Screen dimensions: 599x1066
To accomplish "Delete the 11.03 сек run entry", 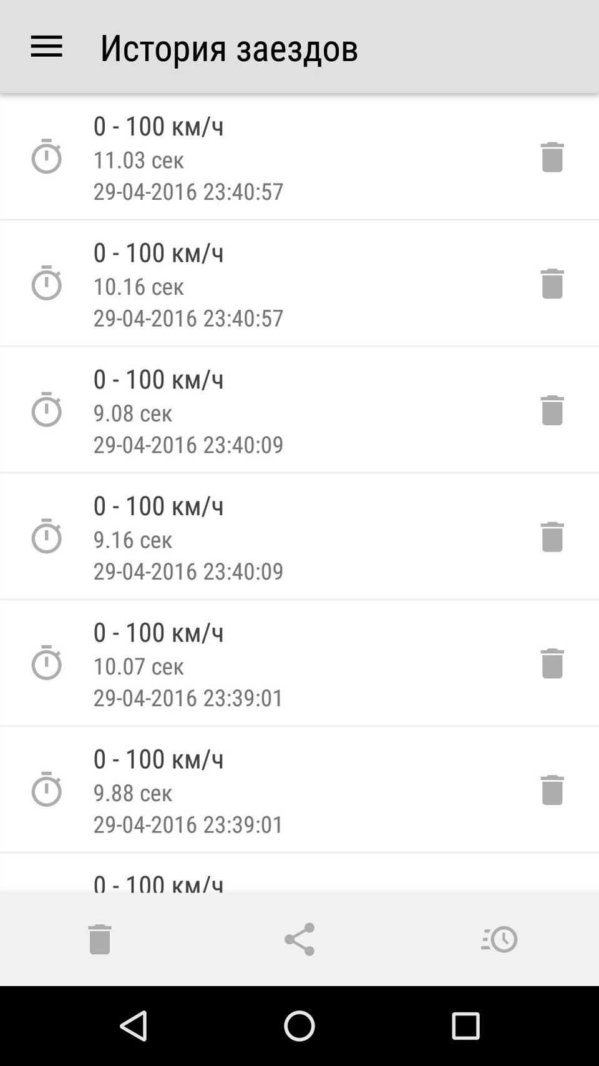I will pyautogui.click(x=552, y=157).
